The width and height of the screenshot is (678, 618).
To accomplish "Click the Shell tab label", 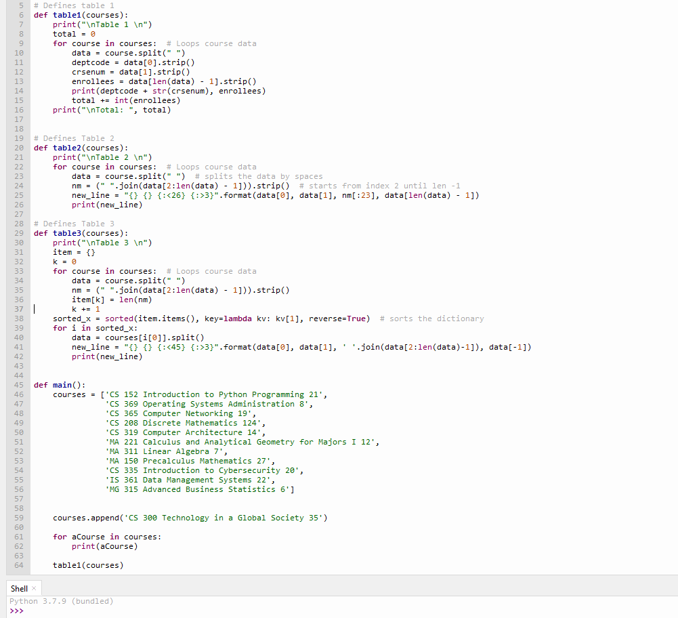I will pos(18,588).
